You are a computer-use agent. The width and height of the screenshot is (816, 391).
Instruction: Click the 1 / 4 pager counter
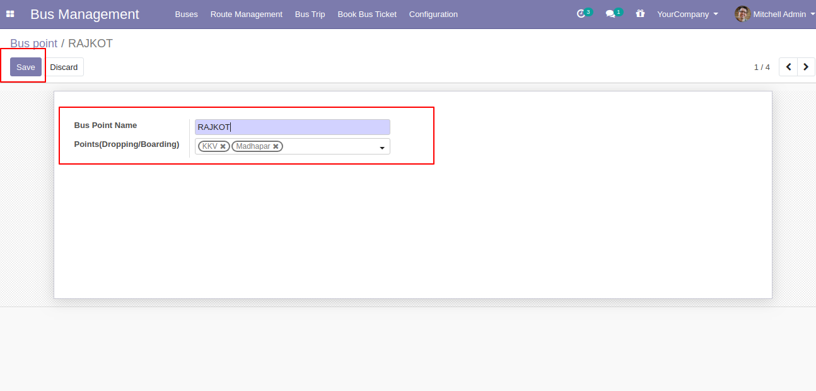762,67
